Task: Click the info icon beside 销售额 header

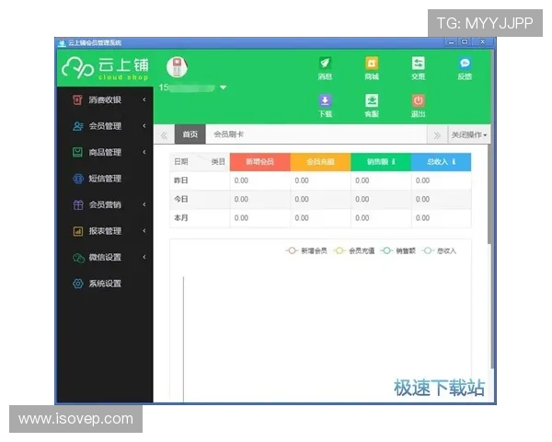Action: tap(394, 162)
